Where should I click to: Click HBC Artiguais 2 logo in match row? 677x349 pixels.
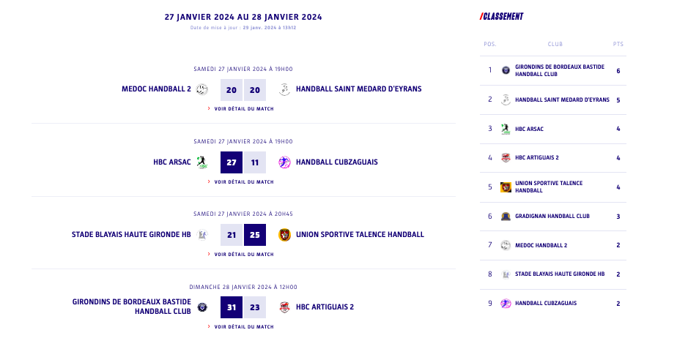coord(284,307)
